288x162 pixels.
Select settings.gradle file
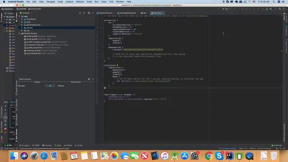(x=40, y=50)
